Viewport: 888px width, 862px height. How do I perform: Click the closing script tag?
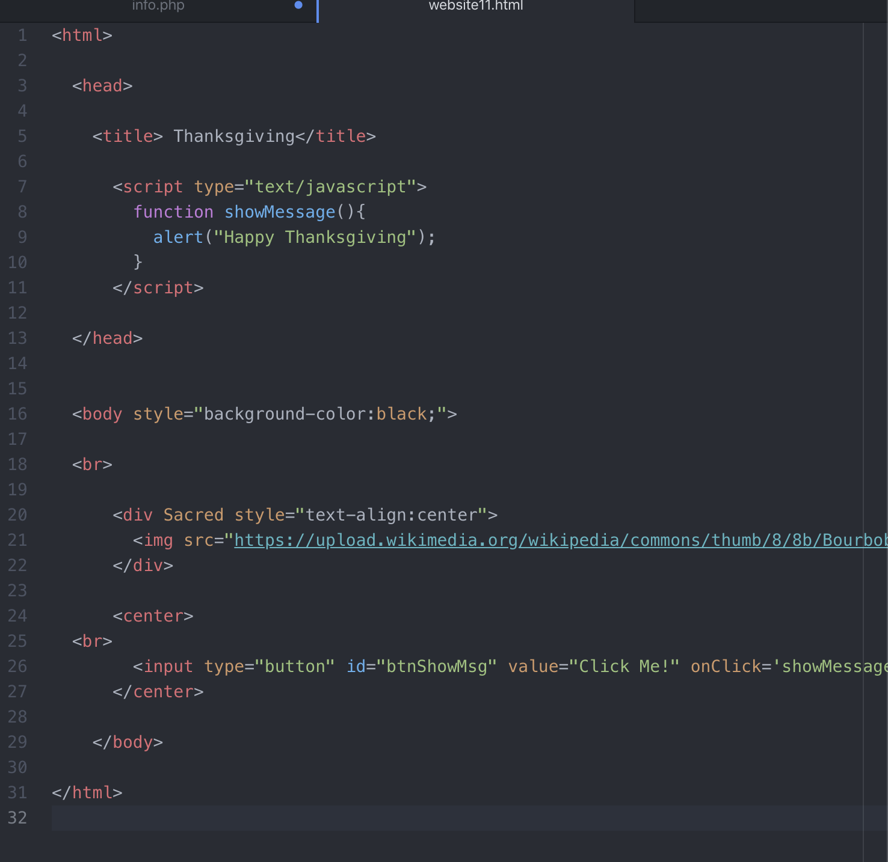[x=158, y=288]
